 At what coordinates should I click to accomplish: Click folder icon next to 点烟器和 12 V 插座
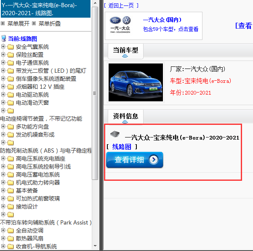11,87
